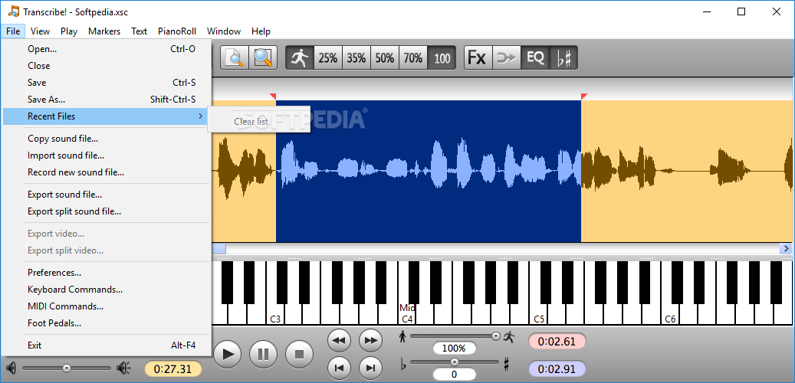The width and height of the screenshot is (795, 383).
Task: Open the File menu
Action: coord(13,31)
